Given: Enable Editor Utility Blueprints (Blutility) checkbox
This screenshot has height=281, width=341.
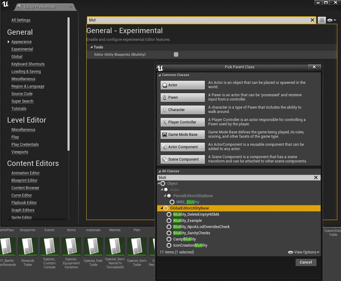Looking at the screenshot, I should [176, 54].
